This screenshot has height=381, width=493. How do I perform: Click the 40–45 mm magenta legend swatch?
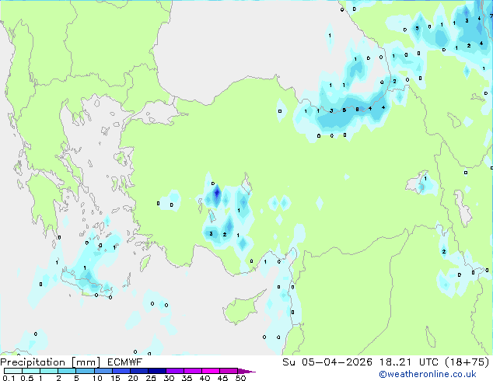click(x=211, y=371)
